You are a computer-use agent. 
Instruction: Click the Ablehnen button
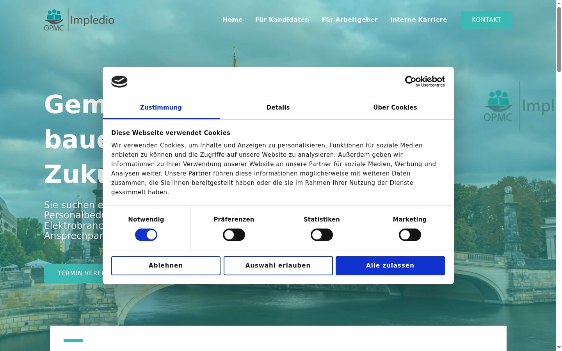click(x=166, y=266)
